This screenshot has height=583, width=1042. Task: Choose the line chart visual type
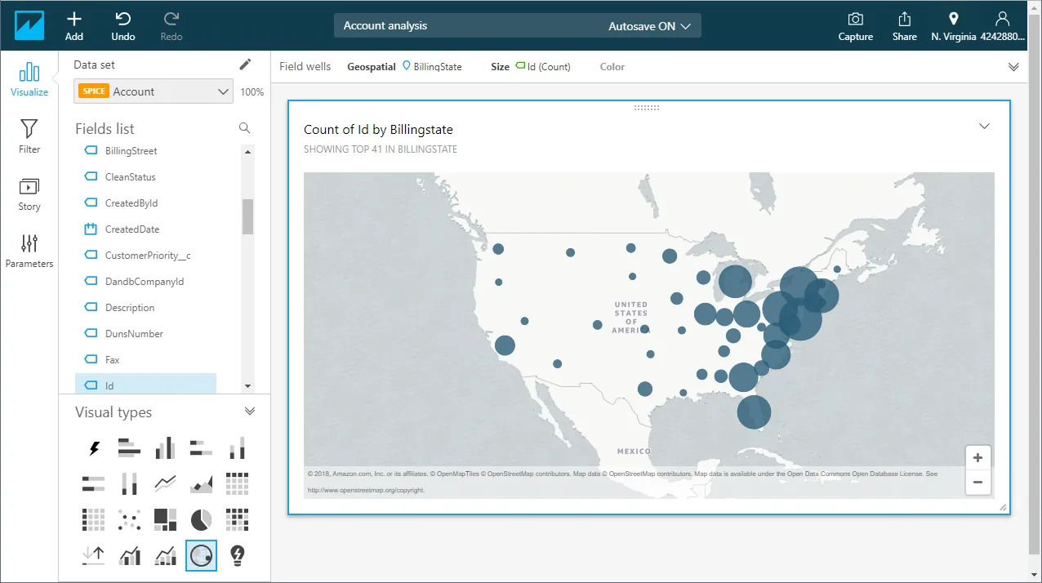tap(164, 483)
